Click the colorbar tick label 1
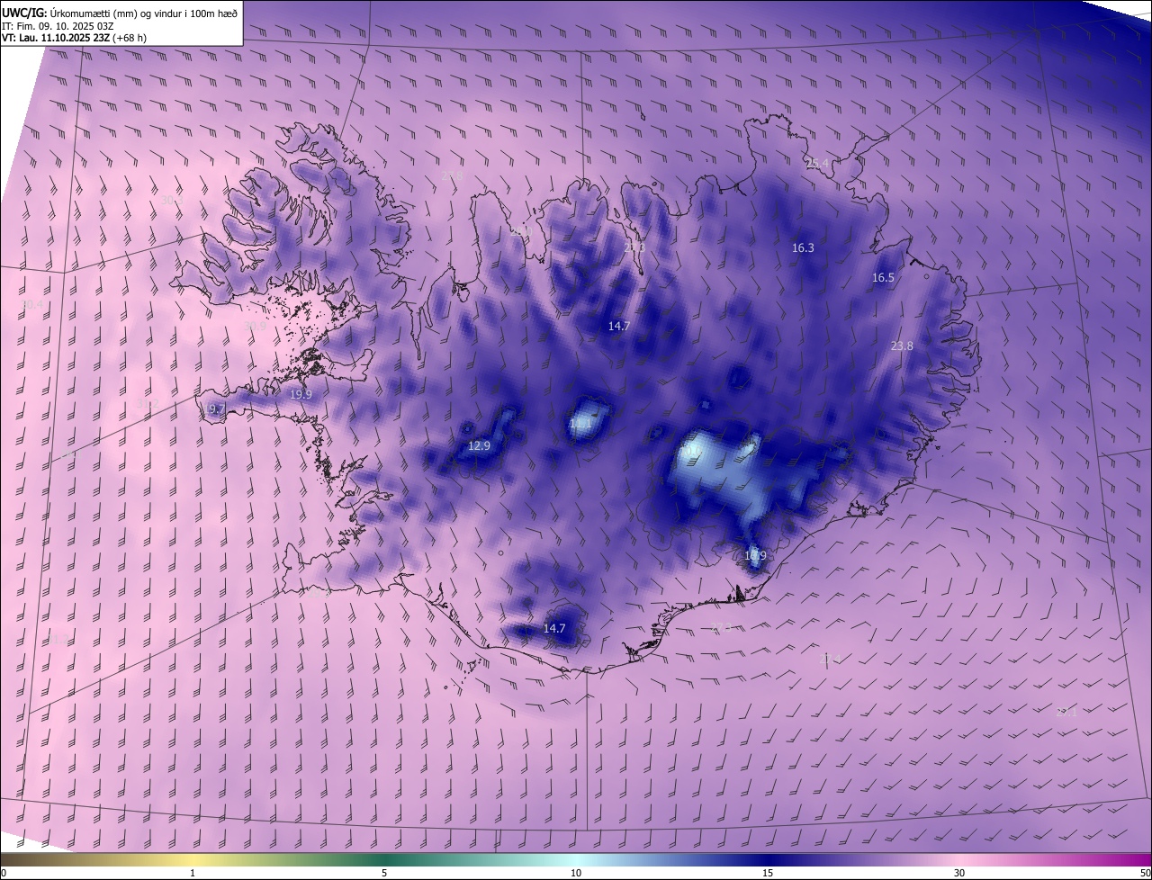The width and height of the screenshot is (1152, 880). [193, 873]
